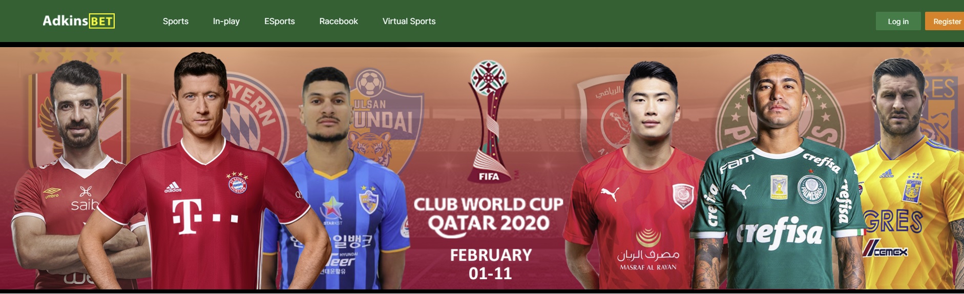This screenshot has width=964, height=294.
Task: Click the Club World Cup Qatar 2020 title
Action: point(488,214)
